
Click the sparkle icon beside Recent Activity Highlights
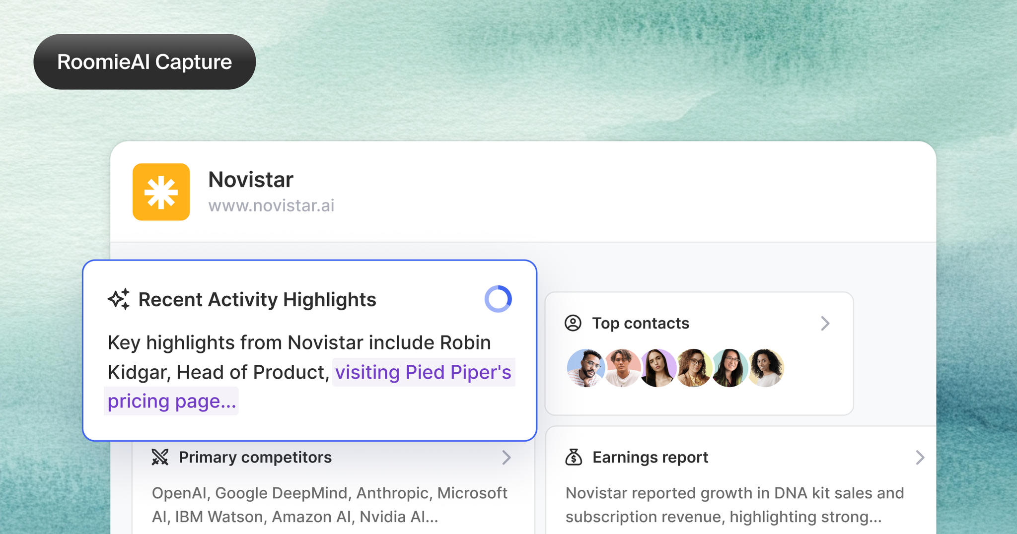click(119, 299)
